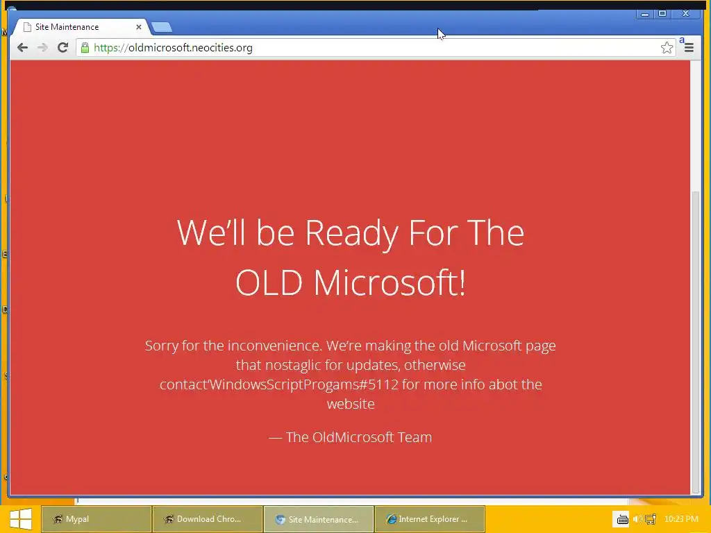Close the Chrome window
The width and height of the screenshot is (711, 533).
686,14
